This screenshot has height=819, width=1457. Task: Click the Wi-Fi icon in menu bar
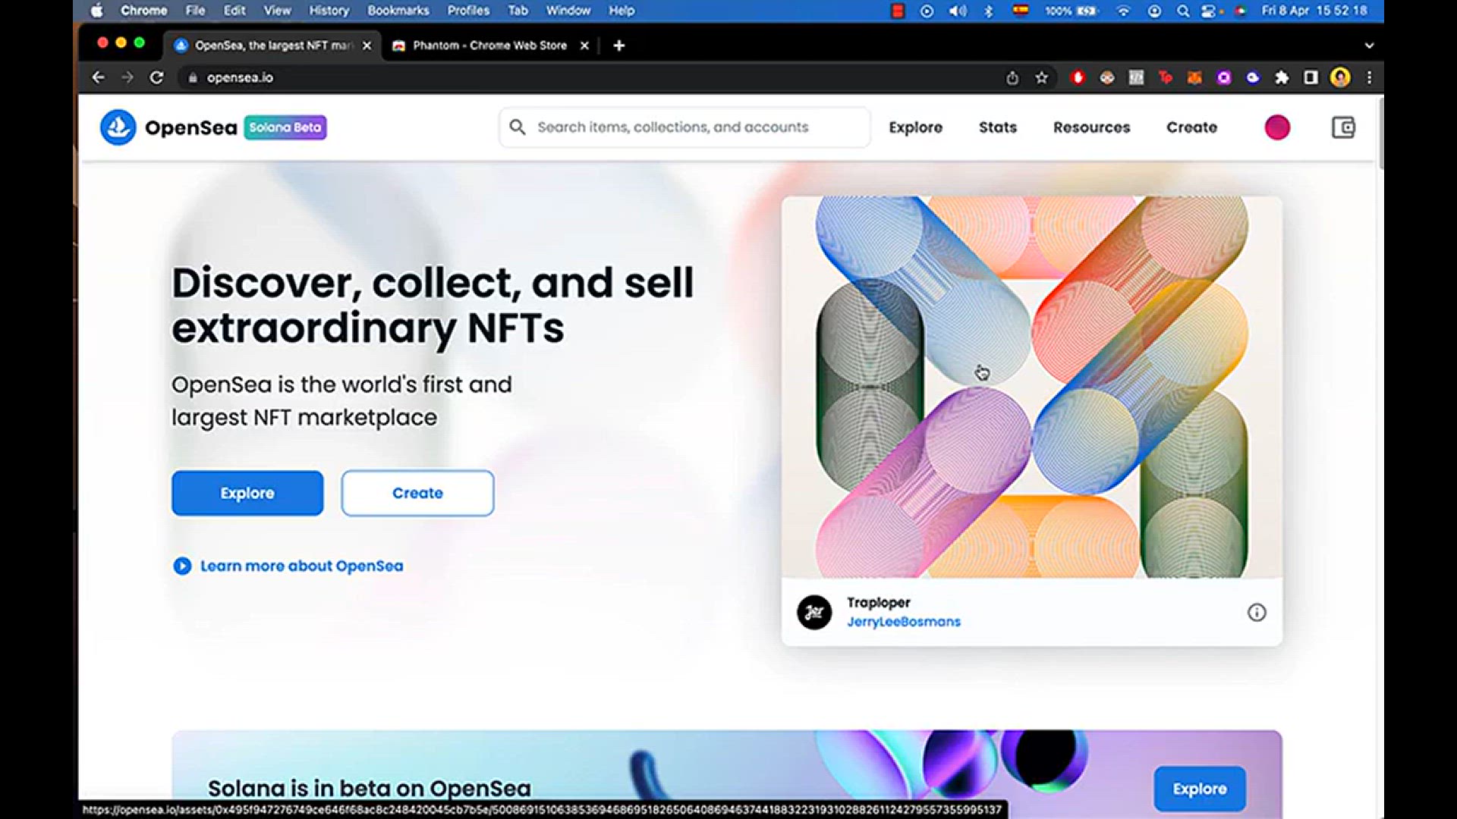pos(1123,11)
